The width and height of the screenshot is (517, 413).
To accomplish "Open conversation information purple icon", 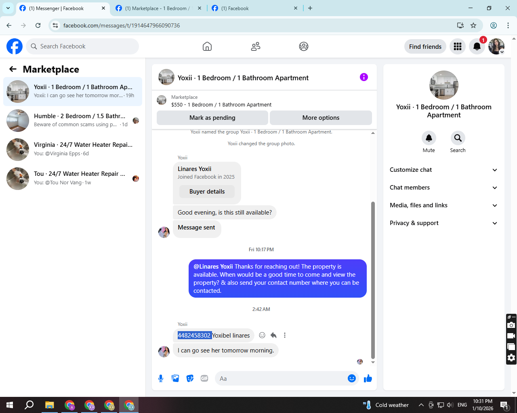I will coord(364,77).
